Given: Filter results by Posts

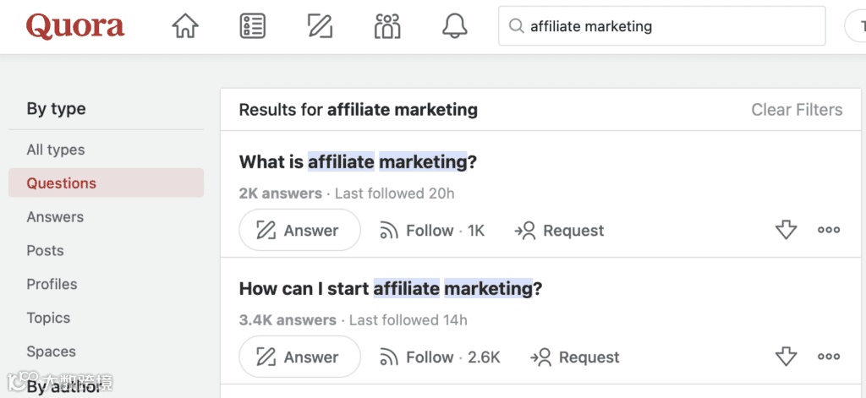Looking at the screenshot, I should click(45, 251).
